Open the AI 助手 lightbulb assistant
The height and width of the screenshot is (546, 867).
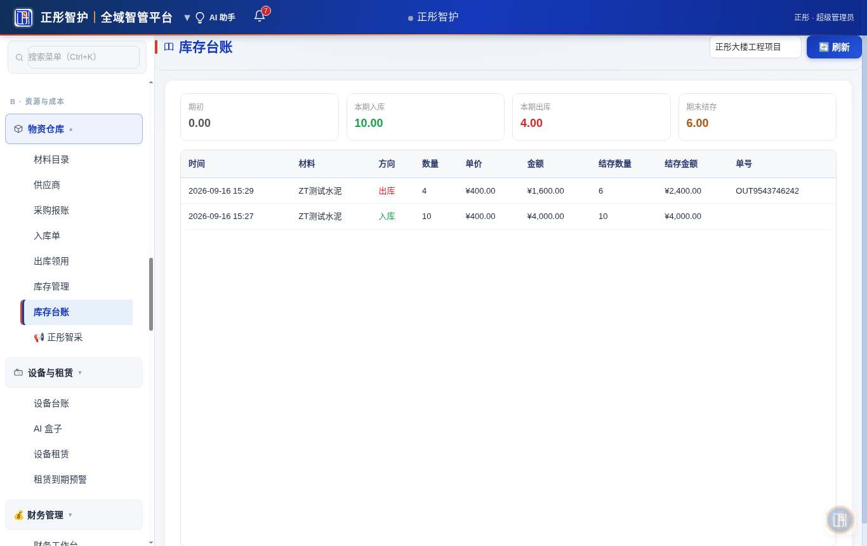tap(215, 17)
